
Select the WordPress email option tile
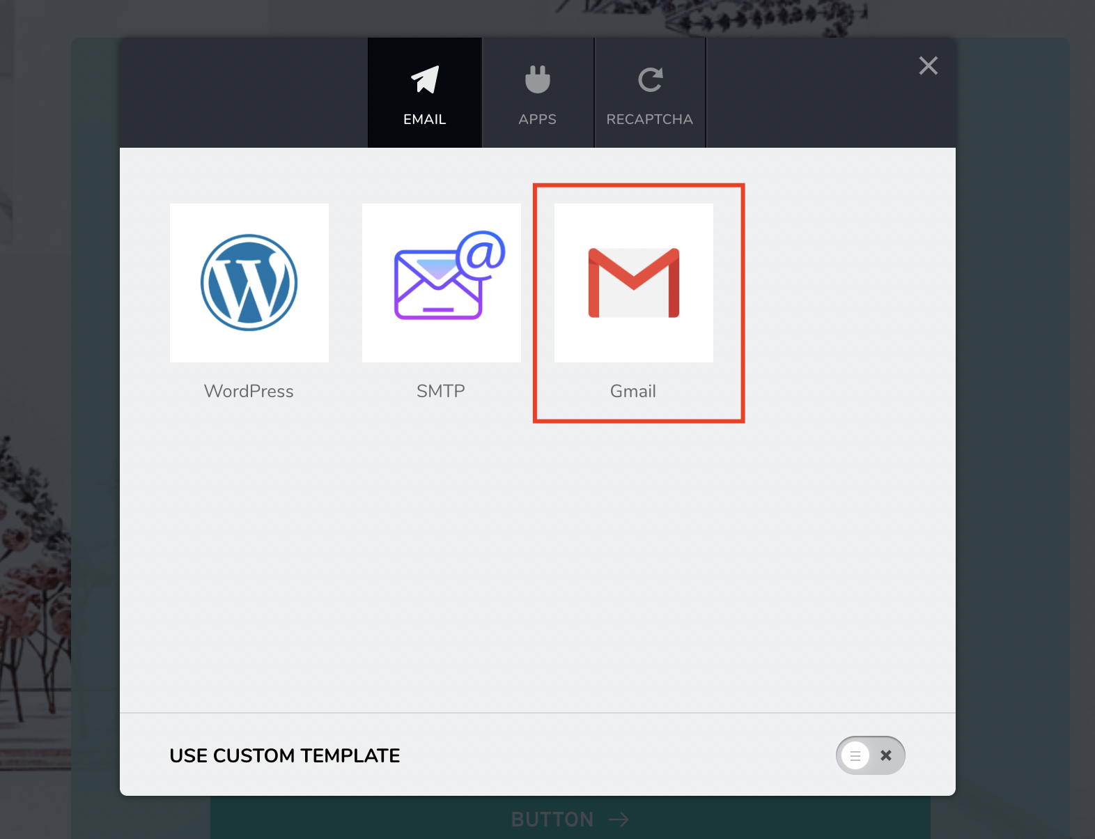249,283
